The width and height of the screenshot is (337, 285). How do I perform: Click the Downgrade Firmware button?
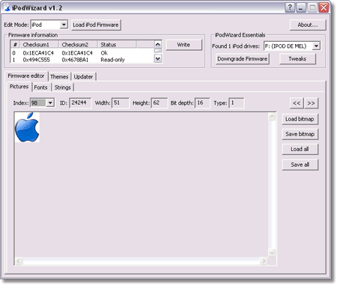[x=242, y=59]
